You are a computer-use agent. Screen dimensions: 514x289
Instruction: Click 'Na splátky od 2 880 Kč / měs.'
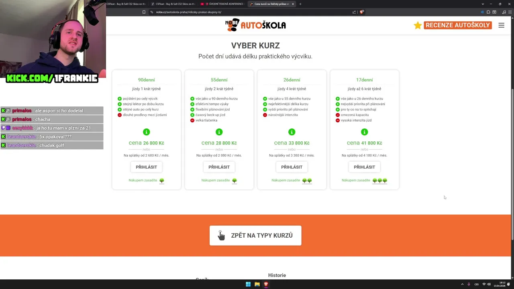point(219,155)
